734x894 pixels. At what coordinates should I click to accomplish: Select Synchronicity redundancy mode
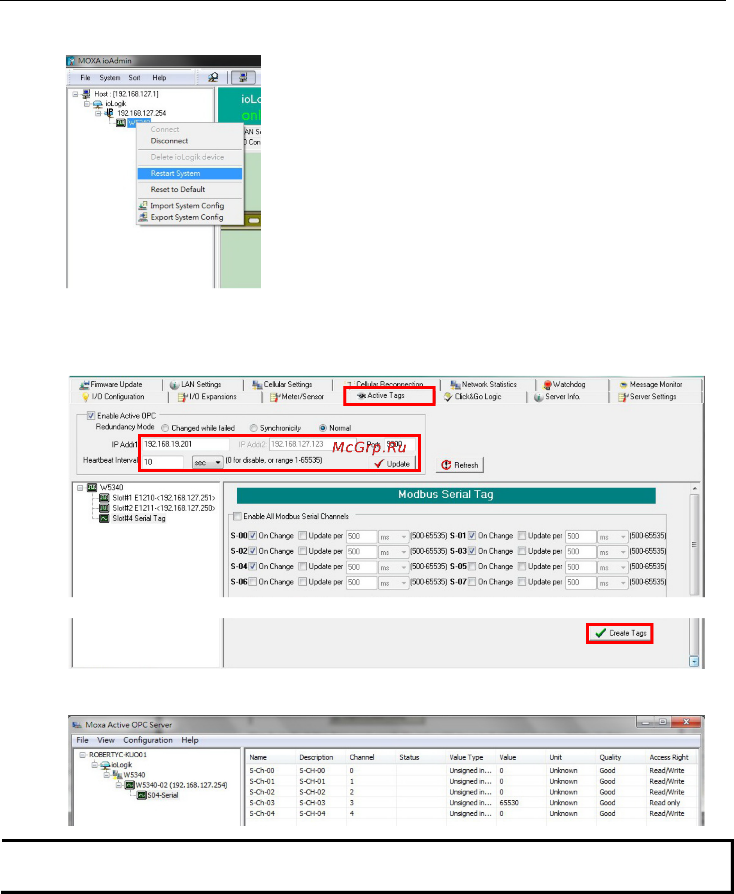click(x=254, y=428)
